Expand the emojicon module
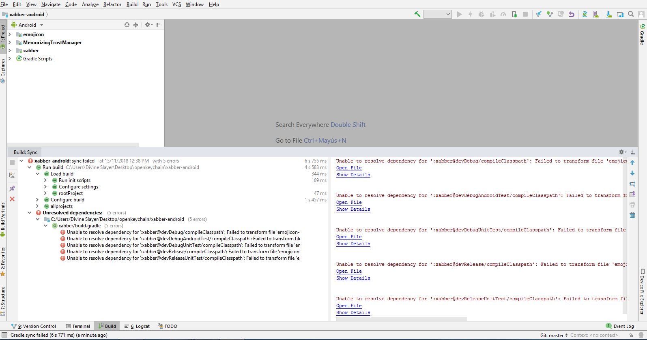The image size is (647, 340). pos(10,34)
